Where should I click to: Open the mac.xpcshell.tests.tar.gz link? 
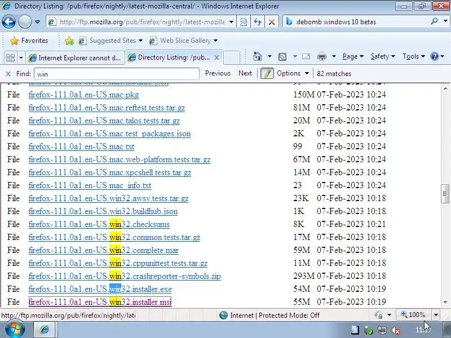(x=110, y=172)
